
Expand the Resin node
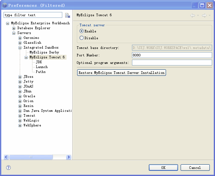20,106
